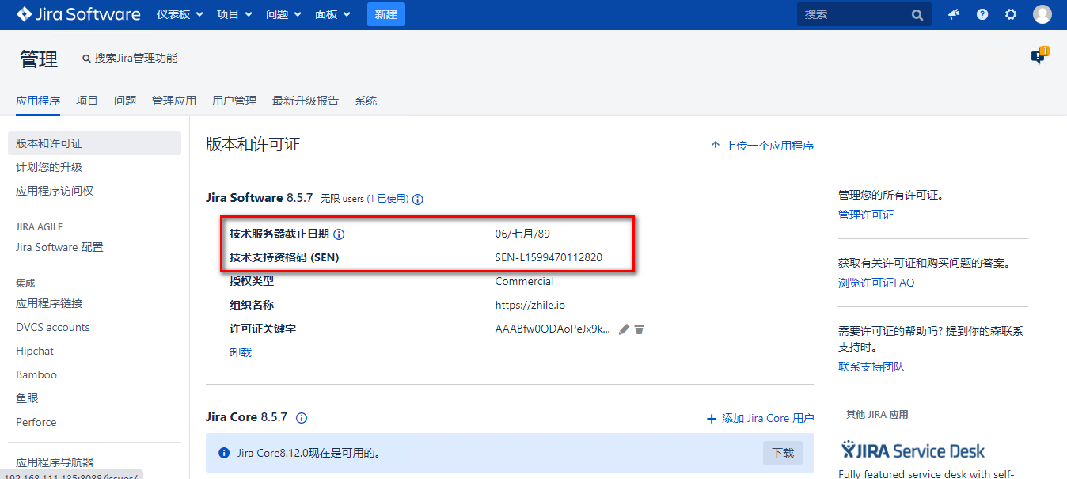This screenshot has width=1067, height=479.
Task: Click the feedback megaphone icon
Action: (x=953, y=13)
